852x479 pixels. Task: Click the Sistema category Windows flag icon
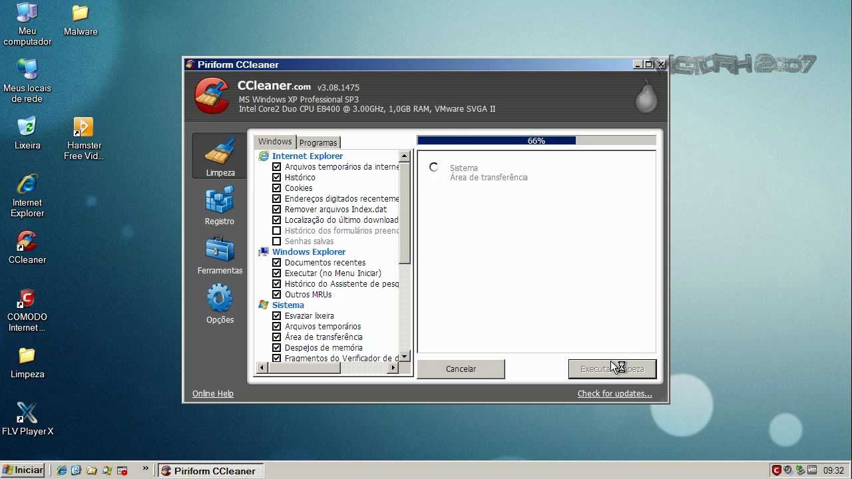[x=264, y=305]
